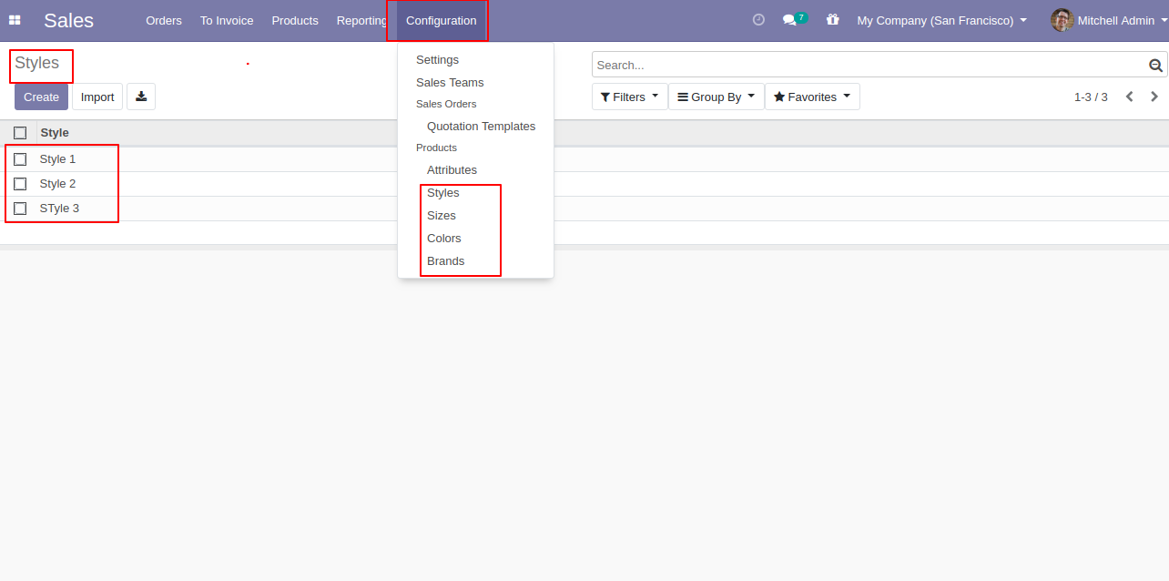
Task: Click the download export icon button
Action: [x=141, y=97]
